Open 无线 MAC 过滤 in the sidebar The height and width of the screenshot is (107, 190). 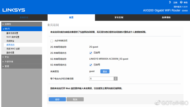(x=13, y=49)
